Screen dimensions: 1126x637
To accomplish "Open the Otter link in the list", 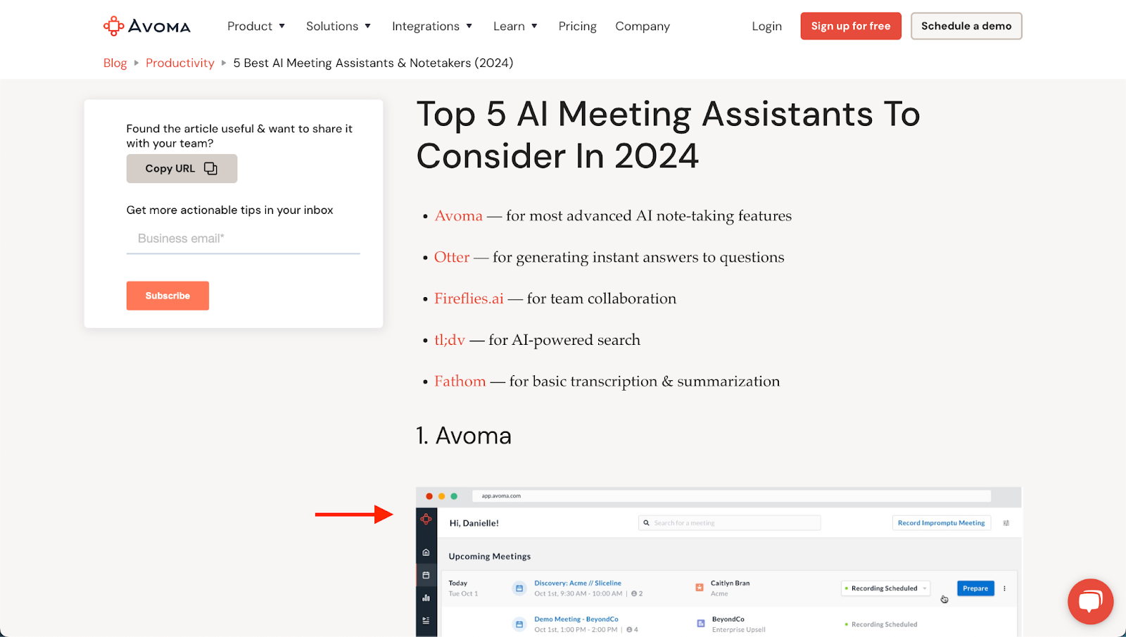I will pos(452,258).
